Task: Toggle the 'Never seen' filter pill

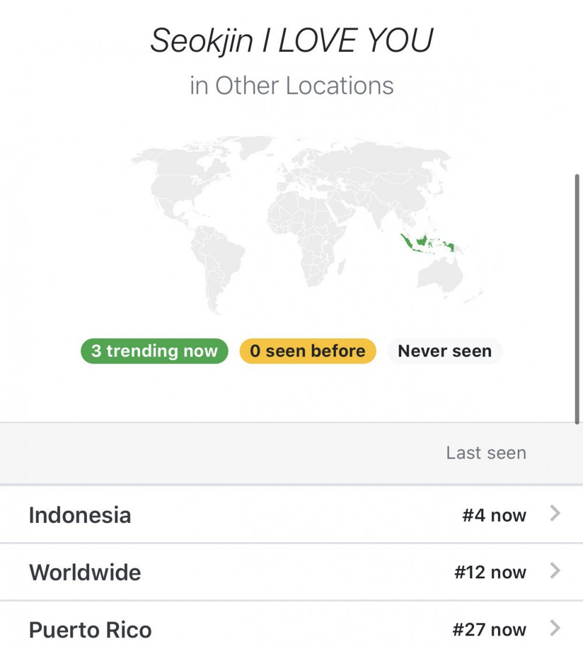Action: pos(445,351)
